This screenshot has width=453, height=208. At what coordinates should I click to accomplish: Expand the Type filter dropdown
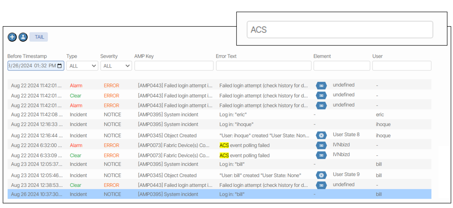click(x=82, y=66)
